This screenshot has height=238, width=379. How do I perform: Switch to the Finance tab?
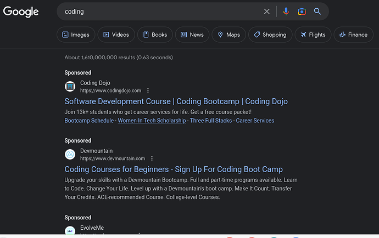tap(354, 35)
